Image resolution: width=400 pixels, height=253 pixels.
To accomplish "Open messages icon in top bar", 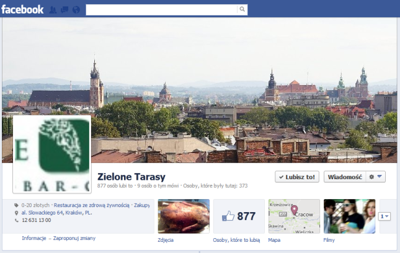I will pos(64,10).
